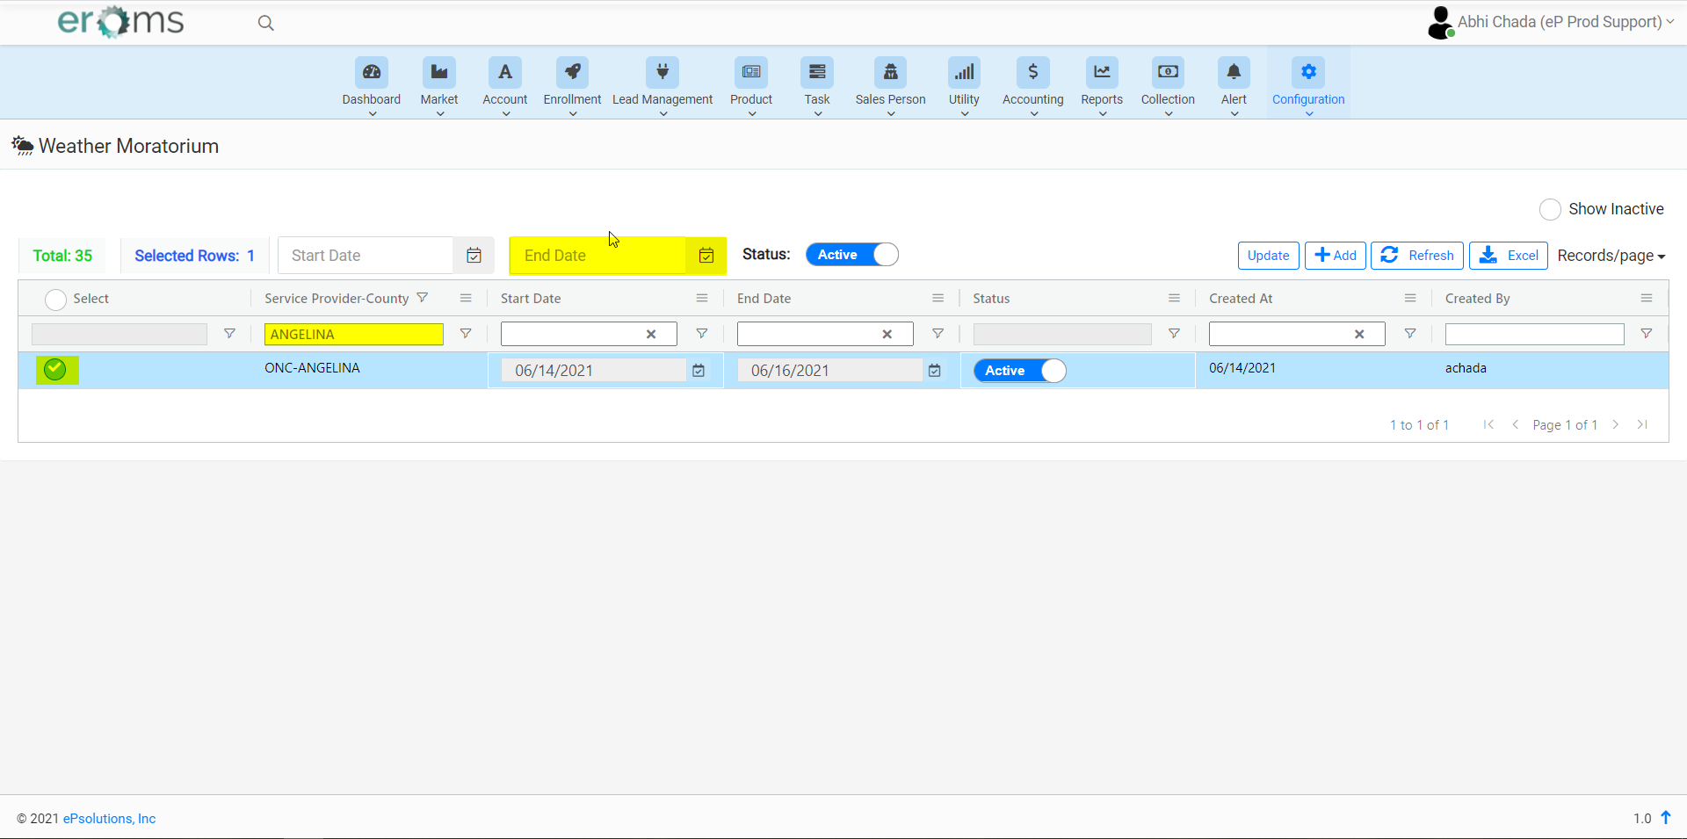Click the funnel beside Service Provider-County header

[x=423, y=298]
